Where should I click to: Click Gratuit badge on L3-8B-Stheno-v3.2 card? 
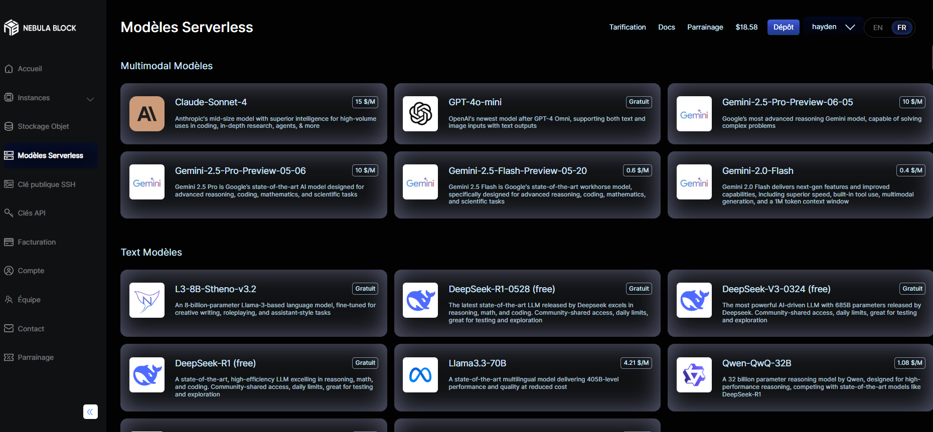(365, 289)
